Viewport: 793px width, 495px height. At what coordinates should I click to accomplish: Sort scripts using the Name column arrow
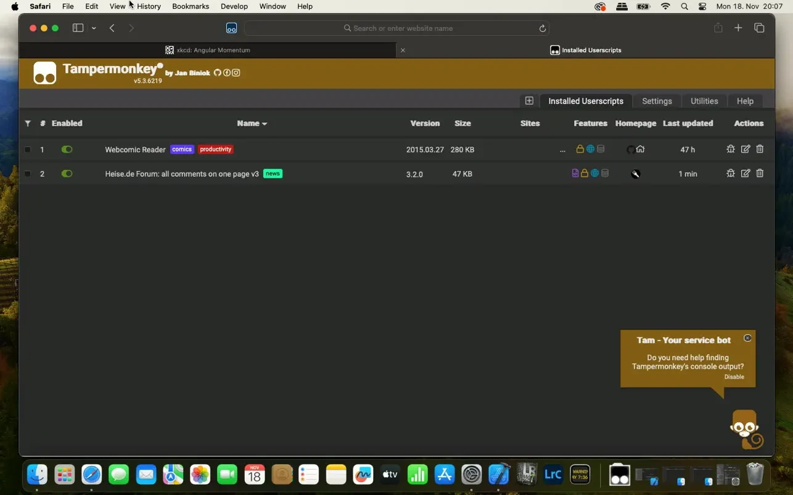[x=265, y=124]
